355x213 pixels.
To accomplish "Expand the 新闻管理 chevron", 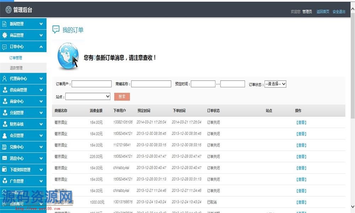I will [x=41, y=24].
